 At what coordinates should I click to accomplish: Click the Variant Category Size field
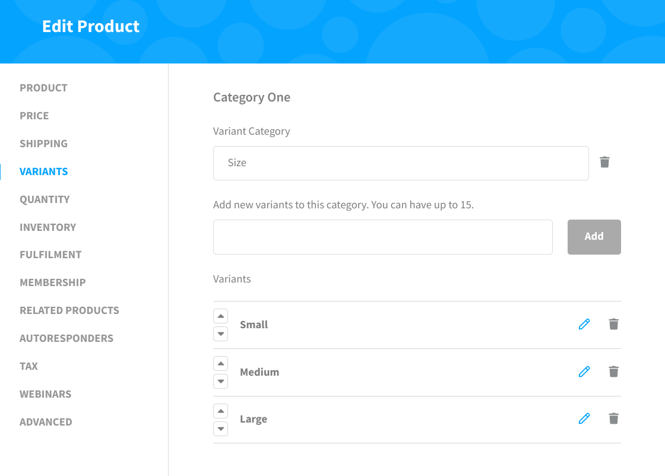[x=401, y=163]
